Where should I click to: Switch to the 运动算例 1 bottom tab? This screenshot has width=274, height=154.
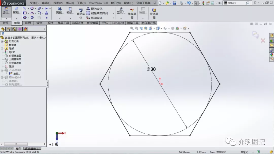pos(32,149)
